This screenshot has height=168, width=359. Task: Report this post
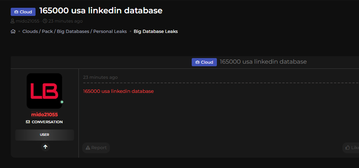[x=96, y=148]
